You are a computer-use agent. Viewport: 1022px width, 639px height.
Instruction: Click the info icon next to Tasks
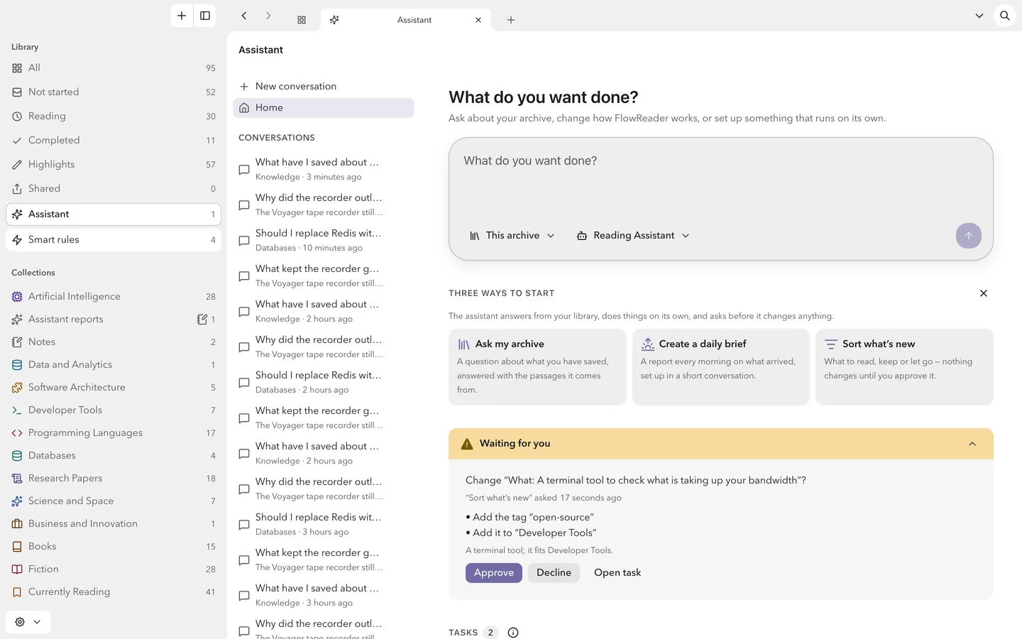513,633
